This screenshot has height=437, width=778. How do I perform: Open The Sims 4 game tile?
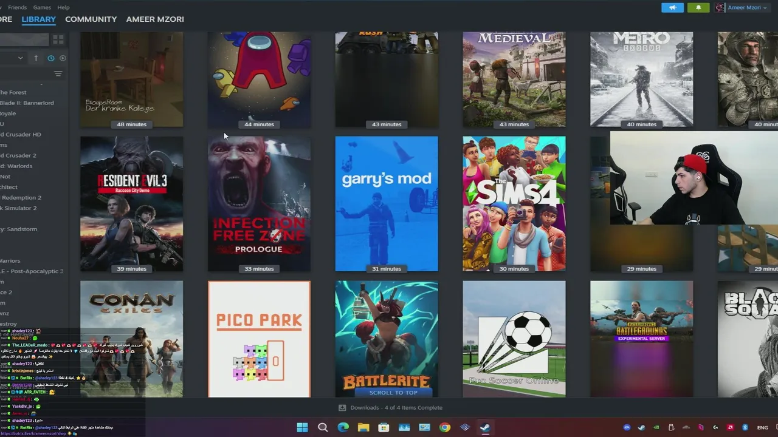coord(514,203)
